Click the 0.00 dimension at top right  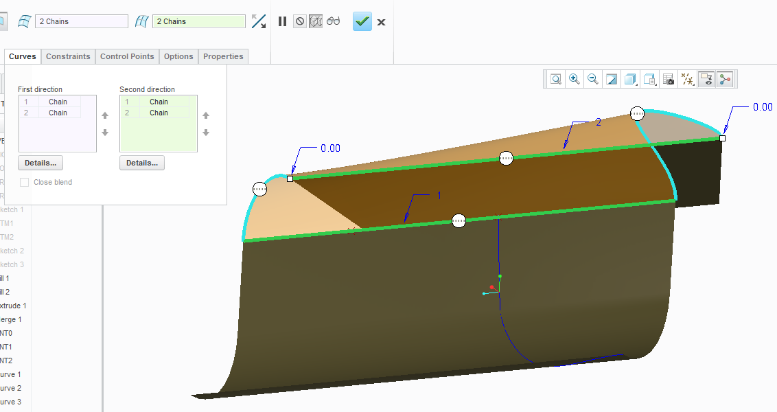pos(763,107)
